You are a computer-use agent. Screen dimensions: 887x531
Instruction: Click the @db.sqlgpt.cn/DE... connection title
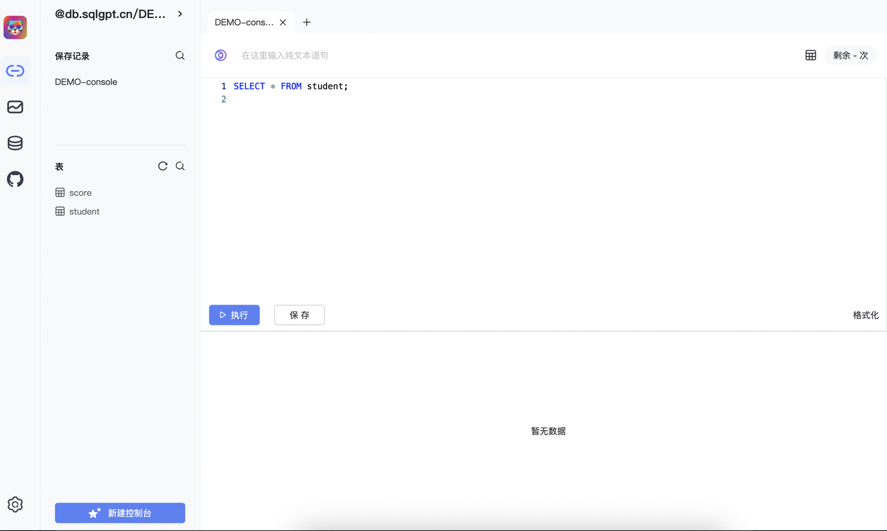click(110, 14)
